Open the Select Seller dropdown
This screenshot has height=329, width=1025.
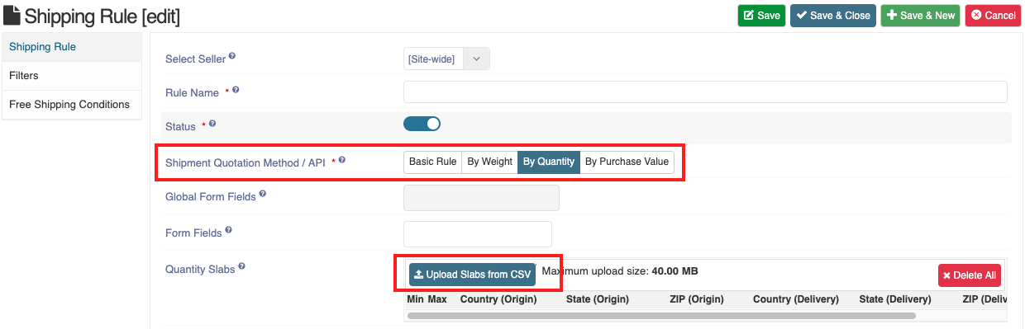pos(446,59)
